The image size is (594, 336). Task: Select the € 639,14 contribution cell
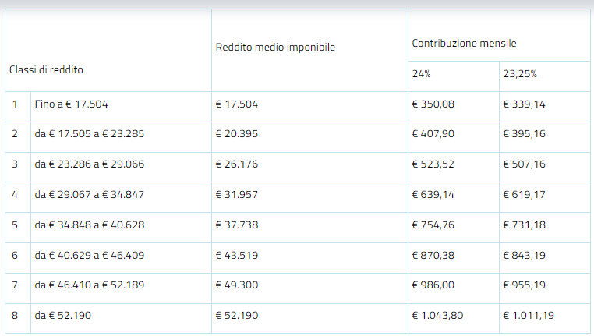pyautogui.click(x=433, y=194)
